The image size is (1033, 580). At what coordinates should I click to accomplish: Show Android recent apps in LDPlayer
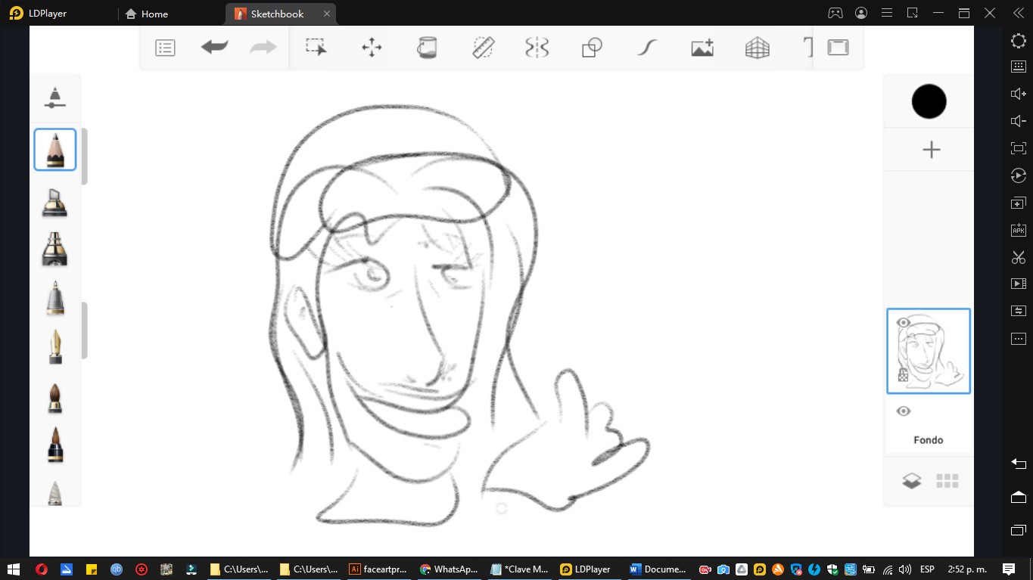pos(1019,529)
